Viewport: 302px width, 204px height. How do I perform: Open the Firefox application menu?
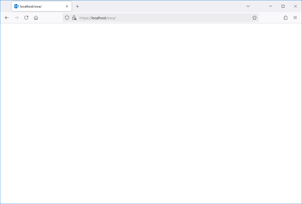click(295, 18)
